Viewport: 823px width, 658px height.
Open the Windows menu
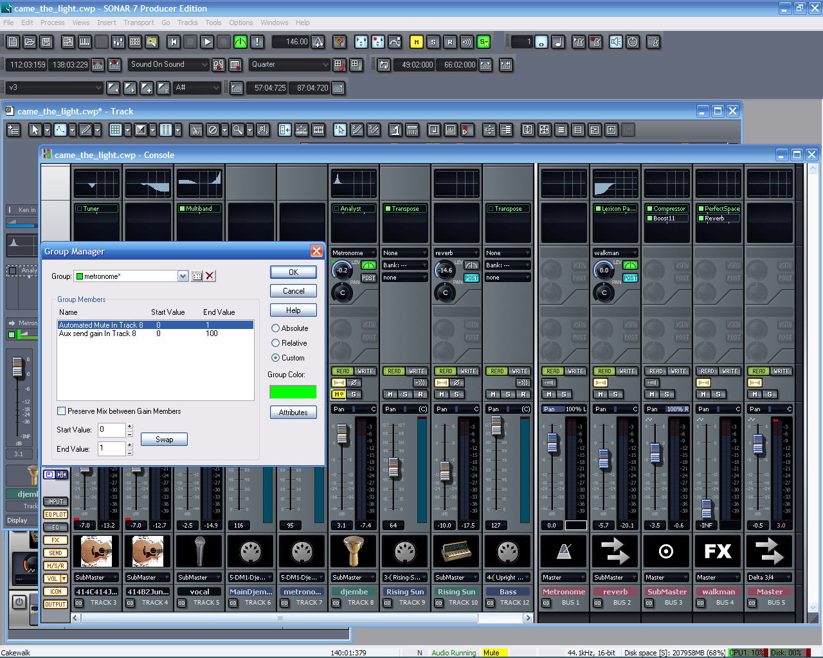coord(275,22)
